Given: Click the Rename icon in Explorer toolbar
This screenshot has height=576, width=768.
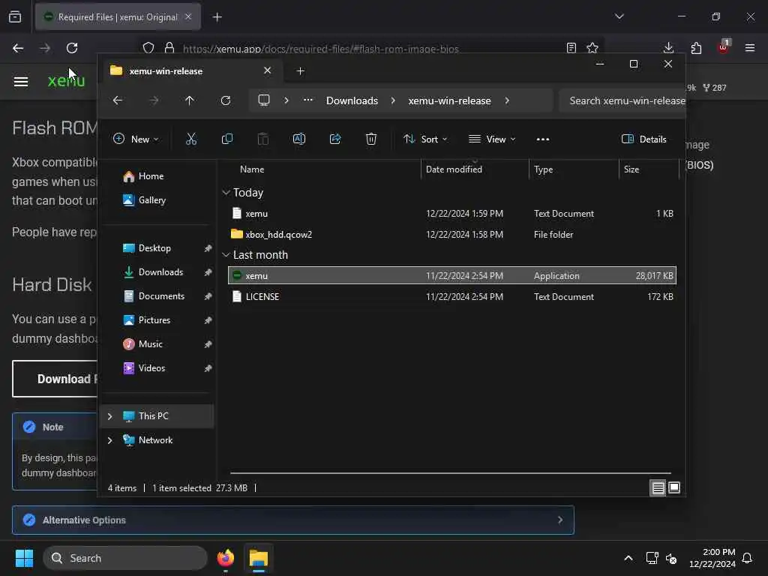Looking at the screenshot, I should [298, 139].
